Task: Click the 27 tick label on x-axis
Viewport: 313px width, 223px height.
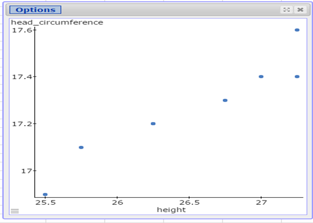Action: [261, 203]
